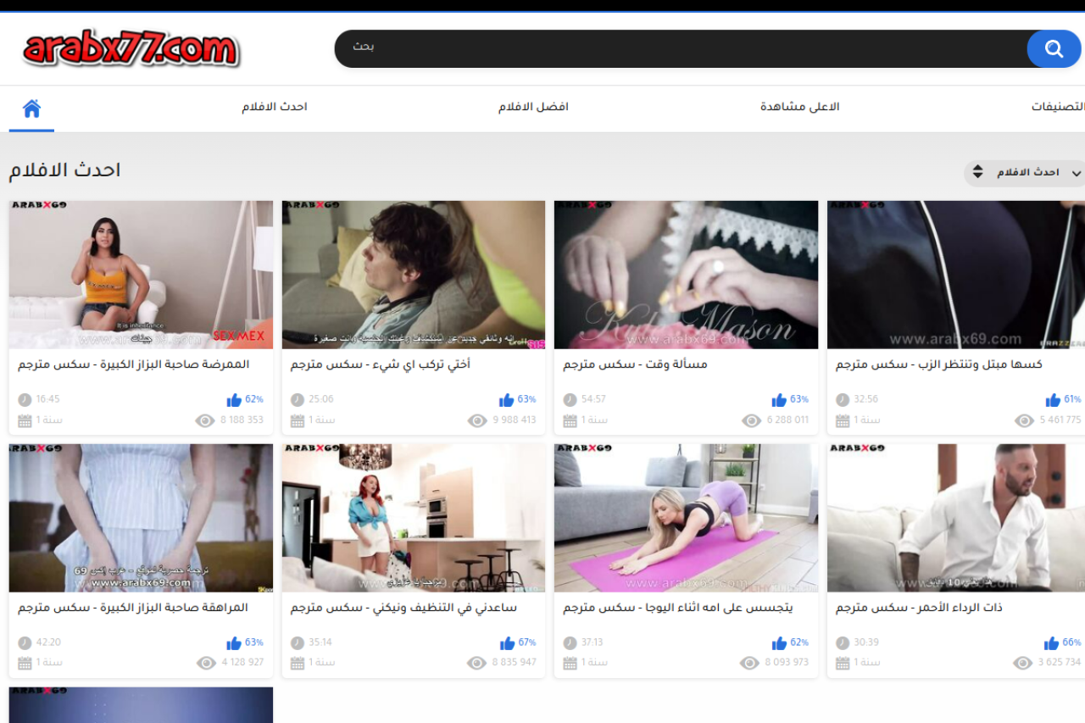Open the افضل الافلام tab
1085x723 pixels.
pos(533,107)
